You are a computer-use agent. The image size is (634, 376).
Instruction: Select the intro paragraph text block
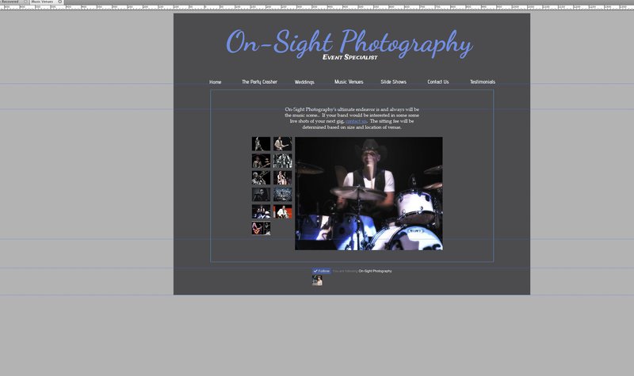(352, 118)
